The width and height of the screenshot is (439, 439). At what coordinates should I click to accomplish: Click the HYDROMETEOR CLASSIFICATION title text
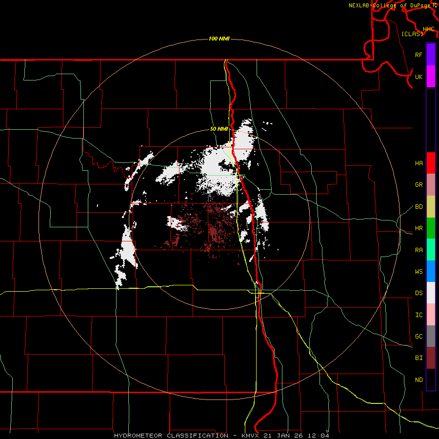tap(171, 436)
